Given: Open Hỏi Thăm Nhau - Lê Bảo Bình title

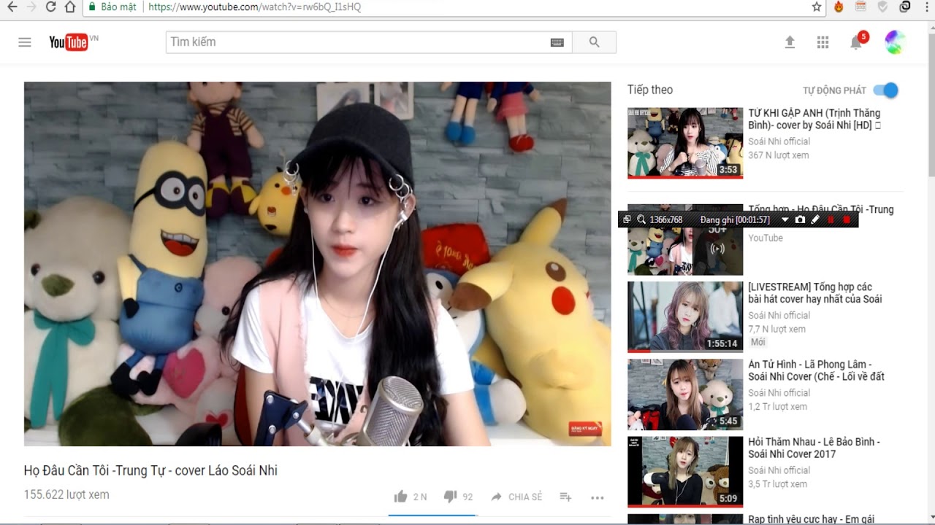Looking at the screenshot, I should [814, 448].
